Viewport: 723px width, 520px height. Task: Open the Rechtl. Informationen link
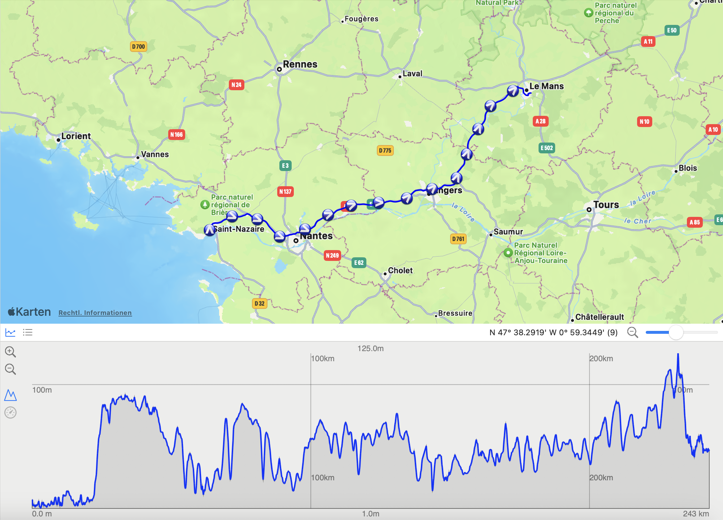coord(95,313)
